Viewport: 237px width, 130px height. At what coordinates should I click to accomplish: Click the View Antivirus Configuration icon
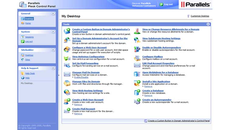point(67,58)
